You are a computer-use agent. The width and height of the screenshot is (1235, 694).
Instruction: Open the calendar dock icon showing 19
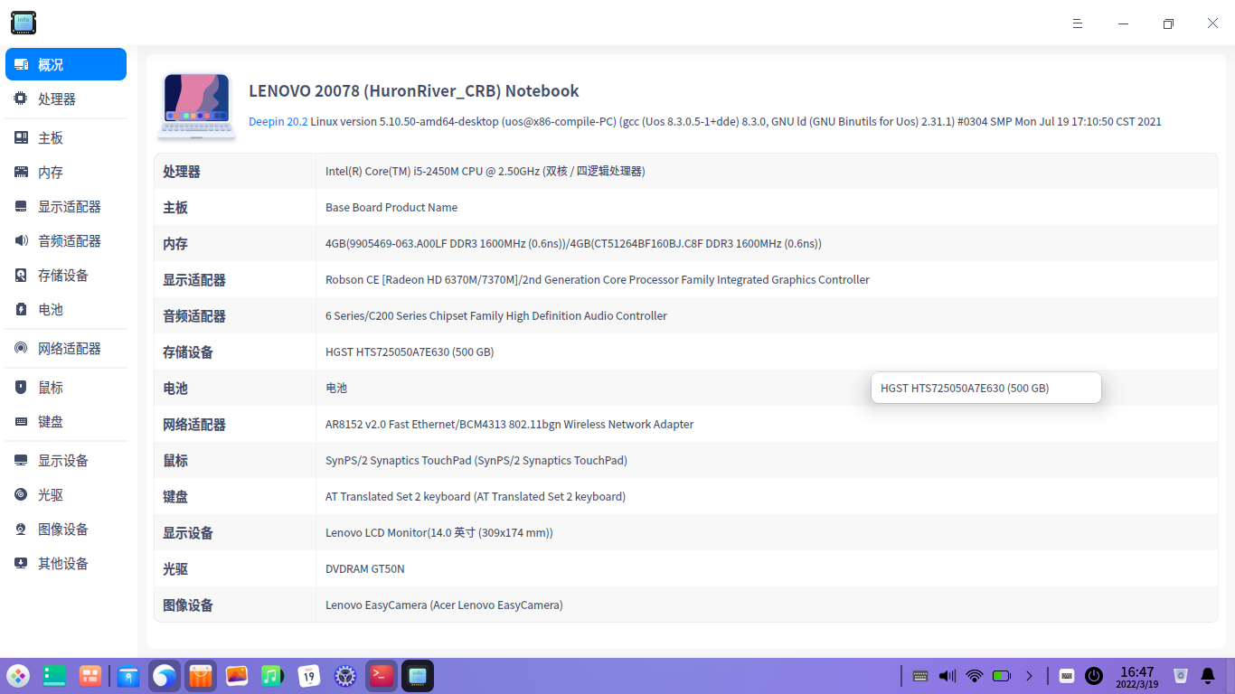tap(309, 676)
